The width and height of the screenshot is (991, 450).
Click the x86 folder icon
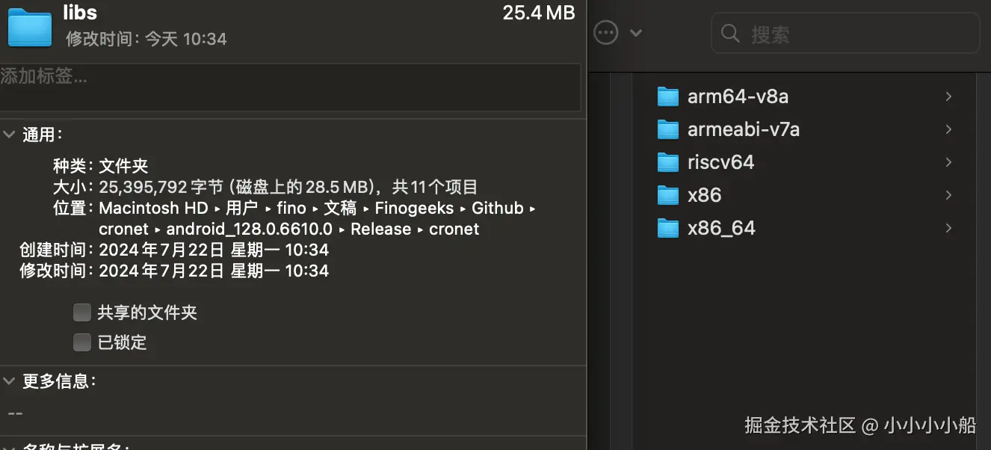click(x=667, y=195)
